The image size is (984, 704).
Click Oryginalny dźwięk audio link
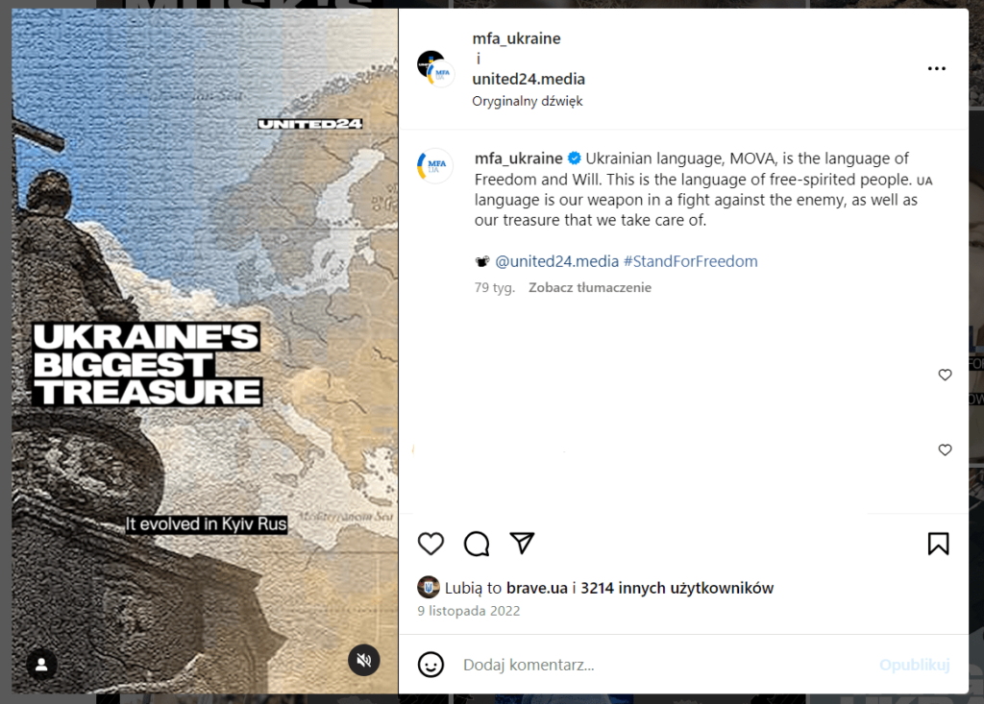528,101
